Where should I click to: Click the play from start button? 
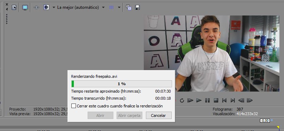coord(190,100)
